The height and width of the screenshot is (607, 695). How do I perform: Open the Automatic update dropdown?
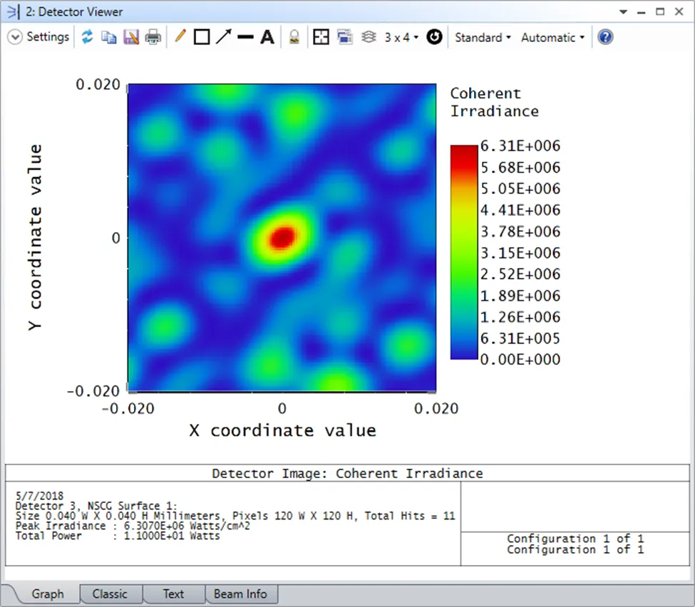[x=552, y=38]
